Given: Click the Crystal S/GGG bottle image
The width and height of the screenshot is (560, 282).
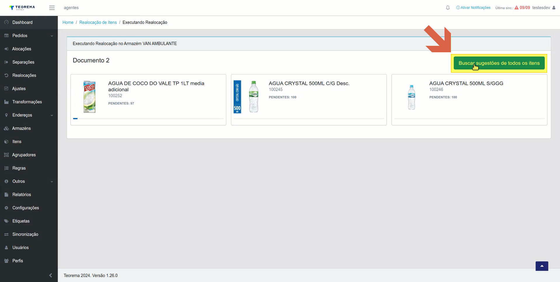Looking at the screenshot, I should [x=412, y=97].
